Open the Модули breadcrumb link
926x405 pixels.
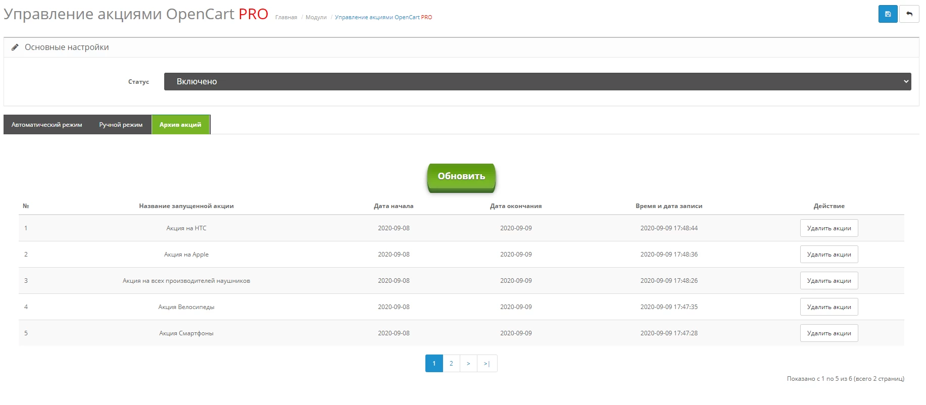pos(316,17)
